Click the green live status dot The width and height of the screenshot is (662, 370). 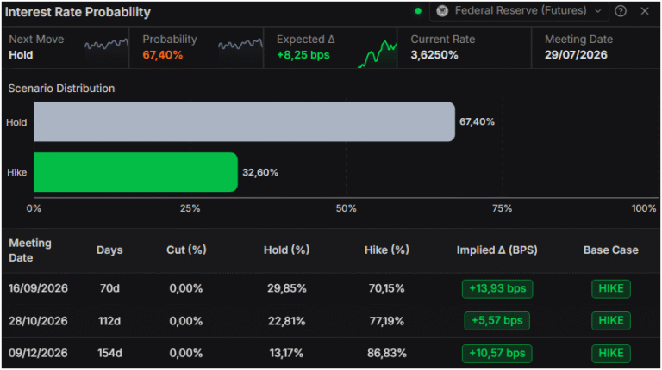click(418, 11)
